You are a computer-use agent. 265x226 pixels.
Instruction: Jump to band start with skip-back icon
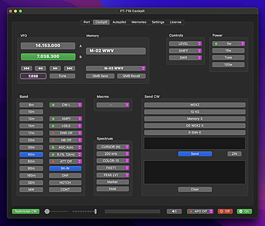pyautogui.click(x=26, y=69)
